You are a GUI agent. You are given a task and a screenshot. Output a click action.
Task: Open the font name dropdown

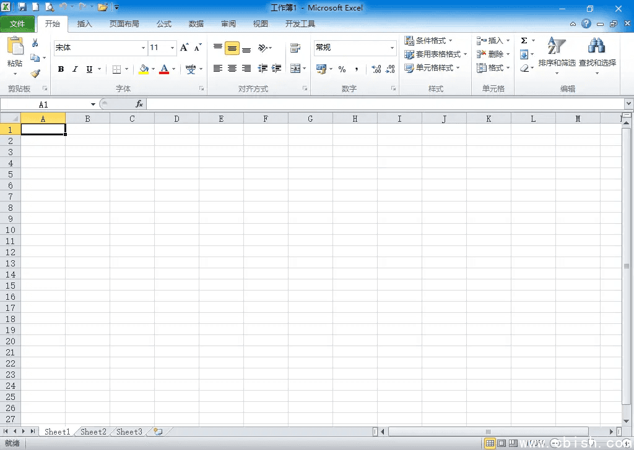coord(143,48)
